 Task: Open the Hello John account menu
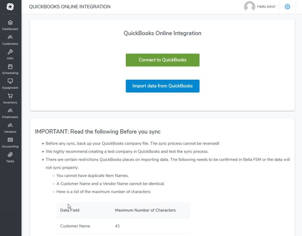[266, 6]
